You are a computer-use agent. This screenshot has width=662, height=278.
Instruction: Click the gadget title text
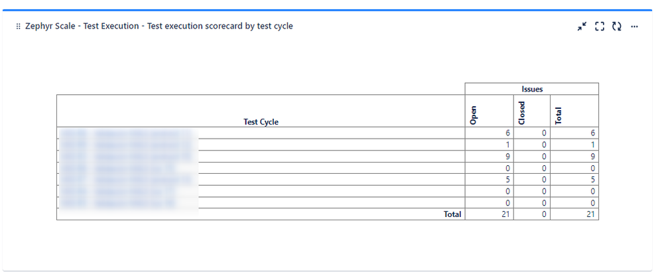coord(159,26)
